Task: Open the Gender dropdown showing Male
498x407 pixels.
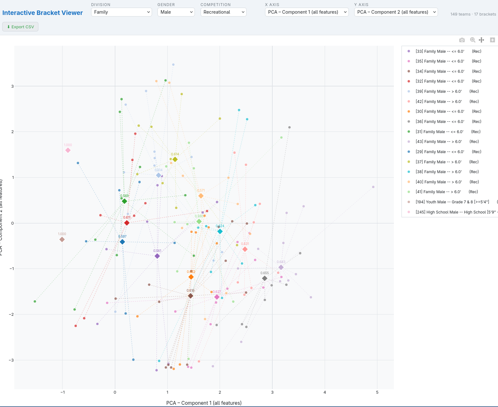Action: pos(176,12)
